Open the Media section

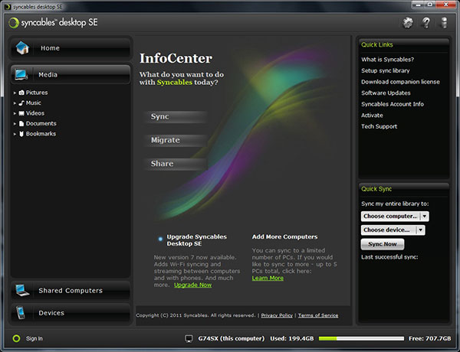coord(71,75)
